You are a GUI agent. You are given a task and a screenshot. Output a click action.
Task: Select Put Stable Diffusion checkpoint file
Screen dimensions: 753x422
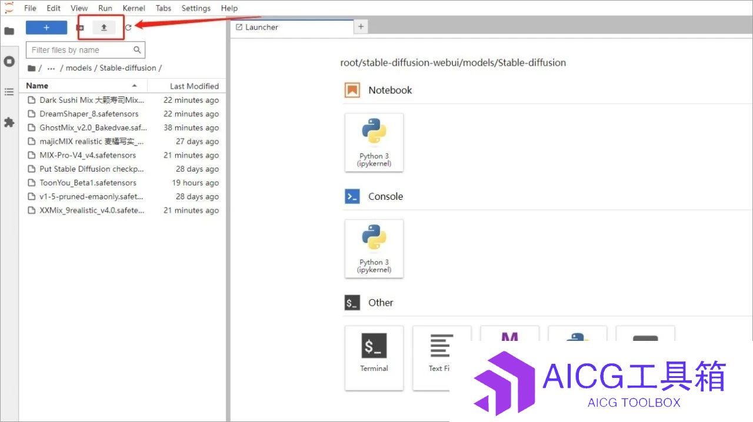tap(123, 169)
